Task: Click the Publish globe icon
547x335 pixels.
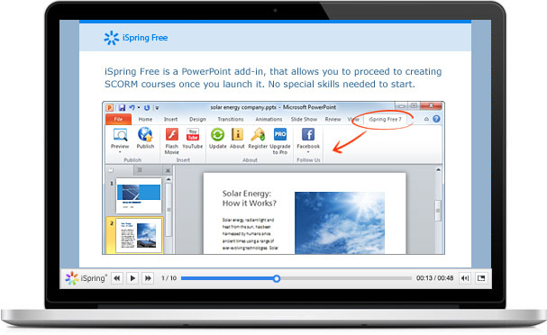Action: click(145, 134)
